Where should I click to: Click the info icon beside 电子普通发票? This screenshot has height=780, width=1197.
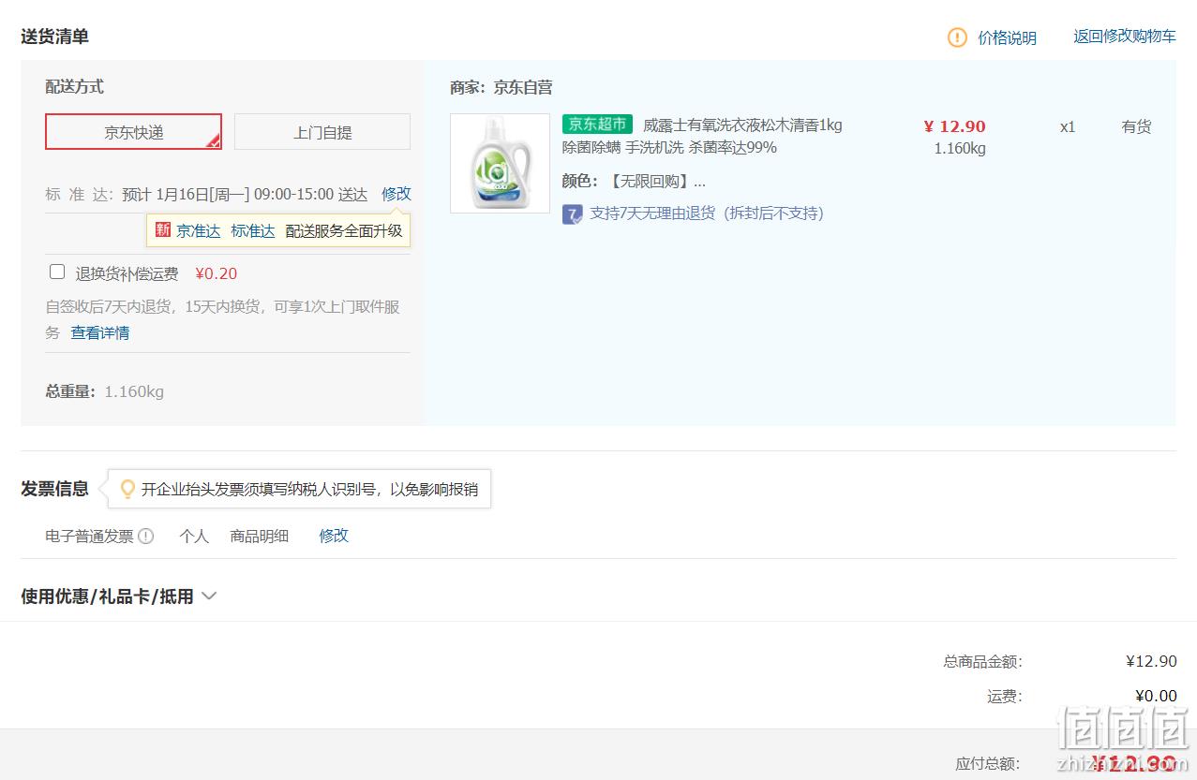click(146, 537)
